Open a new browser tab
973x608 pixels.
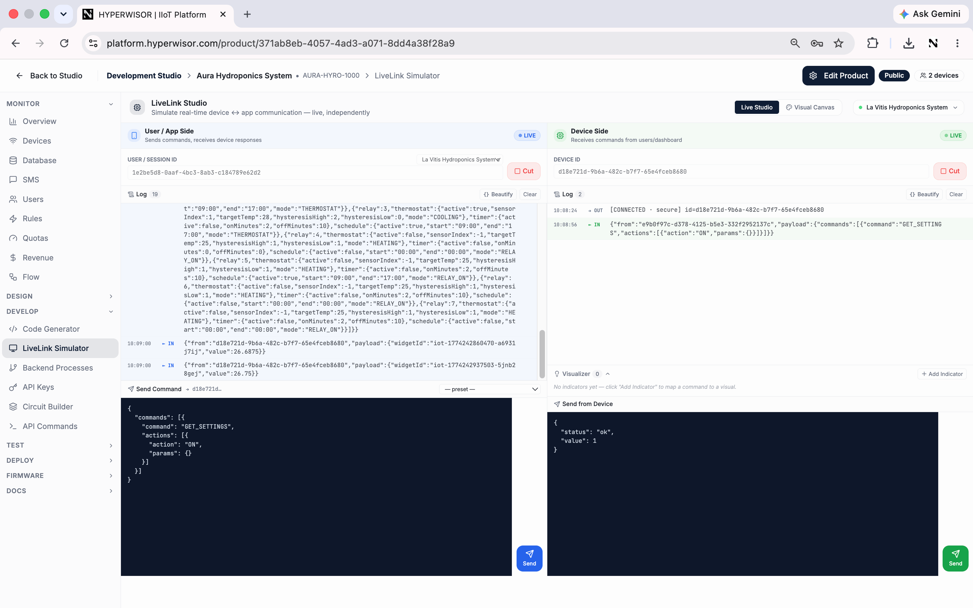247,15
